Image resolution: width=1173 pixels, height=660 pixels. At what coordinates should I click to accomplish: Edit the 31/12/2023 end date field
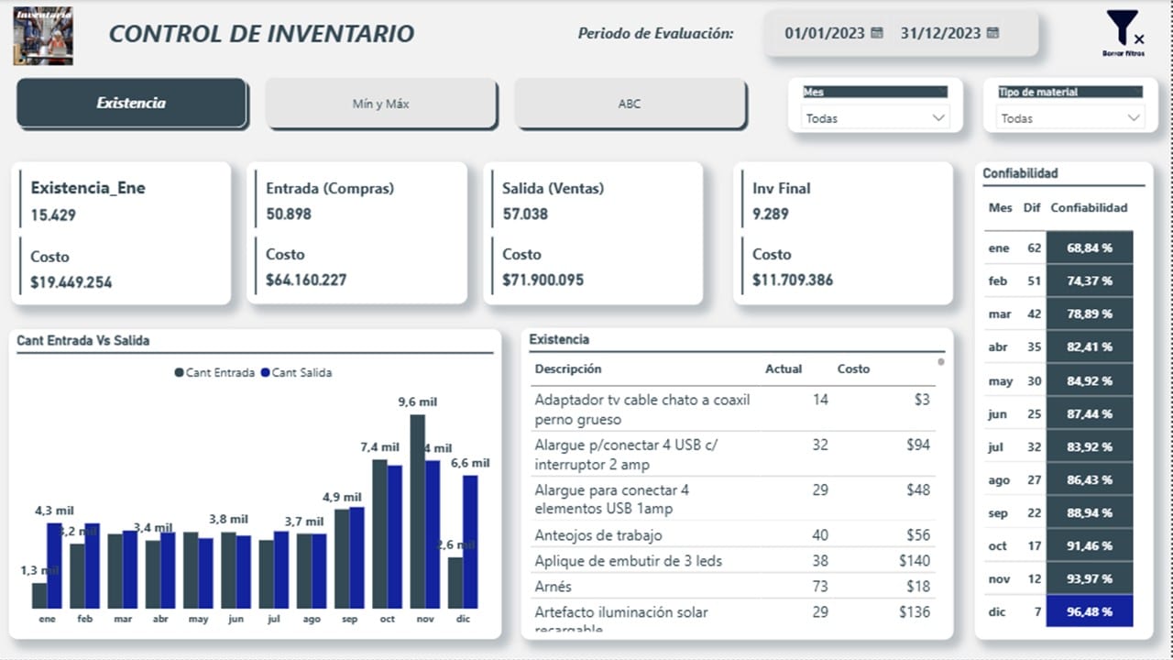pos(939,33)
